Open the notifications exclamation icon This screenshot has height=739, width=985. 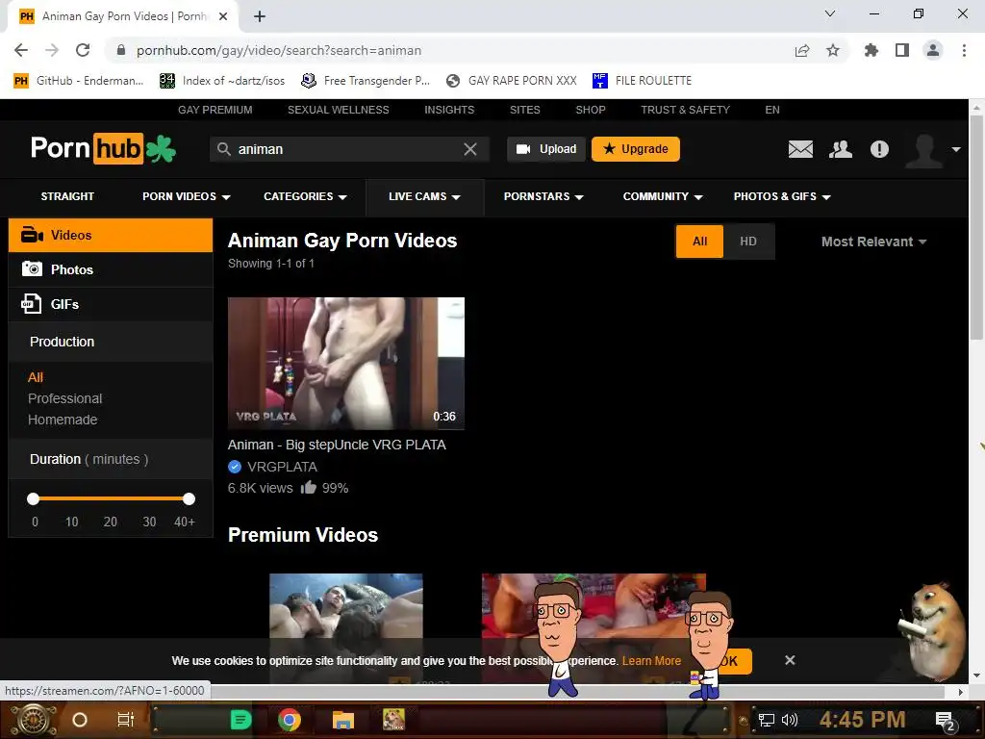pyautogui.click(x=879, y=149)
